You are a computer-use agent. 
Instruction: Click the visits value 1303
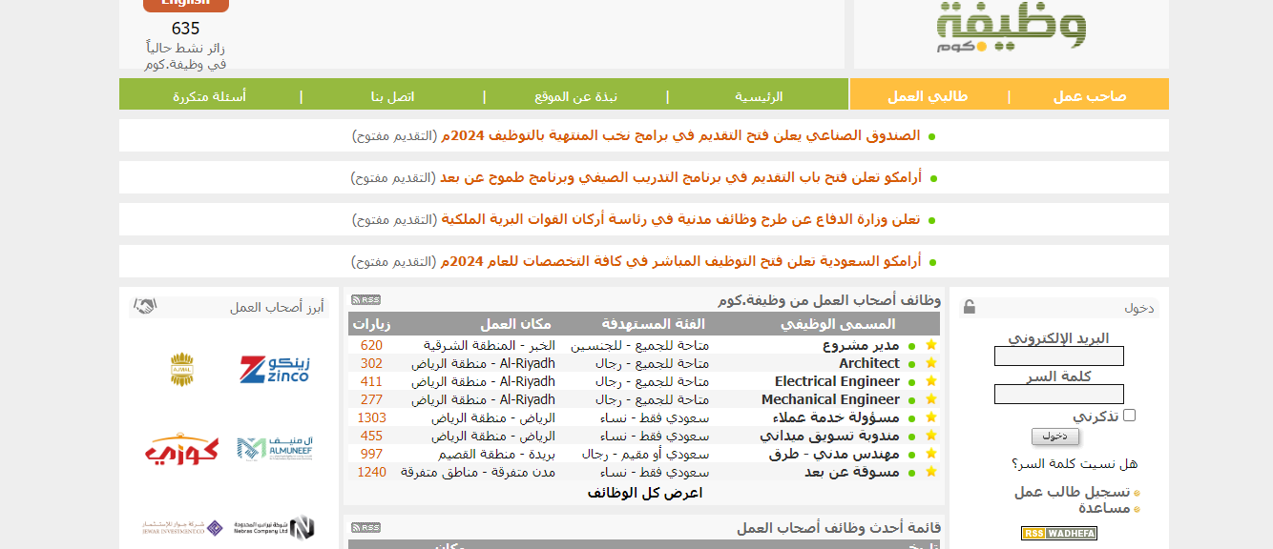(372, 417)
